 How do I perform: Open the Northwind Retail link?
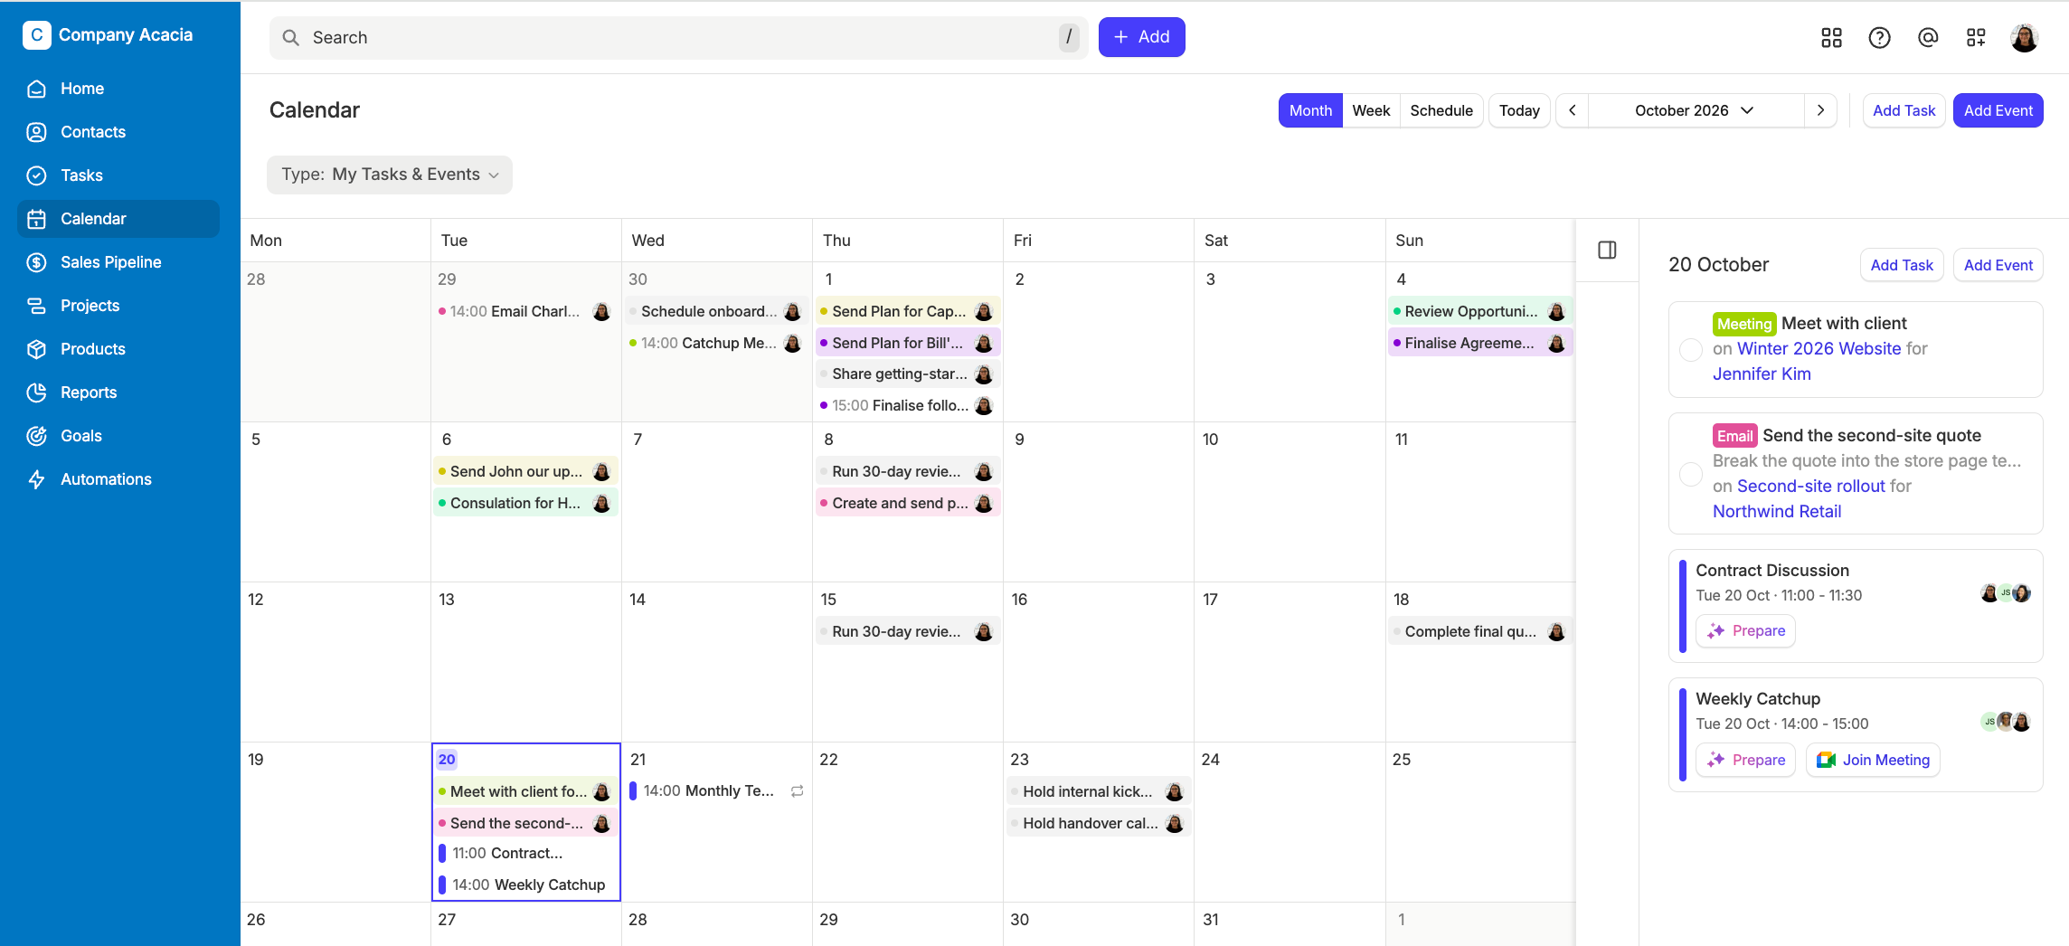1777,512
